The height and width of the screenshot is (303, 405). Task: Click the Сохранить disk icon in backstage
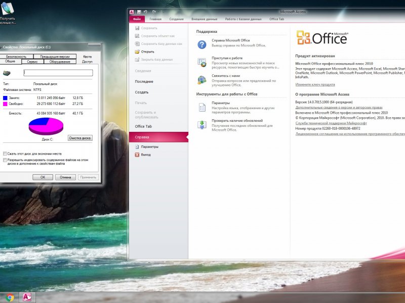(x=137, y=28)
